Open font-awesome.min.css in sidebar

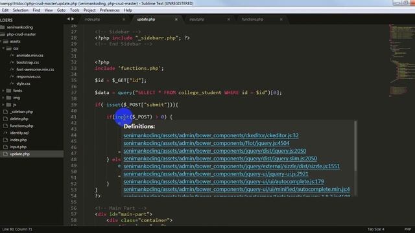[35, 69]
